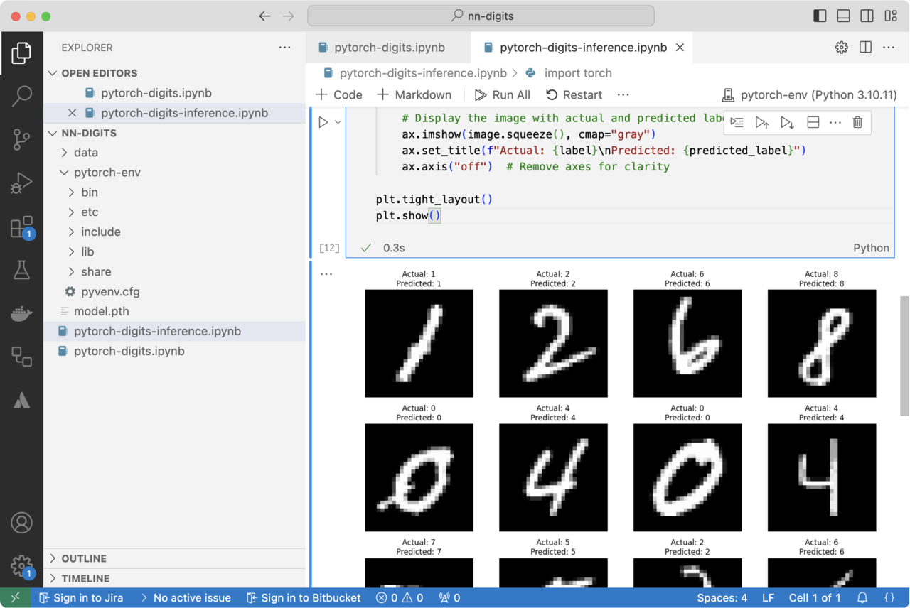This screenshot has height=608, width=910.
Task: Toggle the bottom panel layout button
Action: (843, 16)
